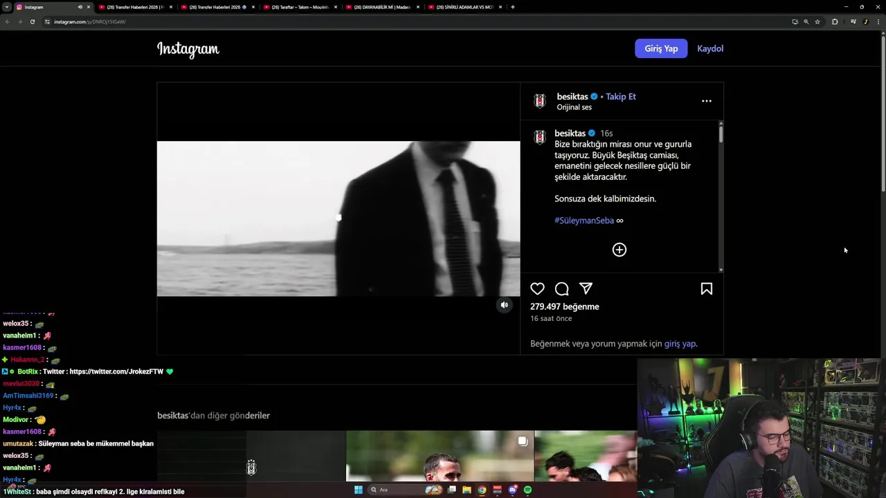This screenshot has height=498, width=886.
Task: Switch to the DAYANABİLİR Mİ tab
Action: 382,7
